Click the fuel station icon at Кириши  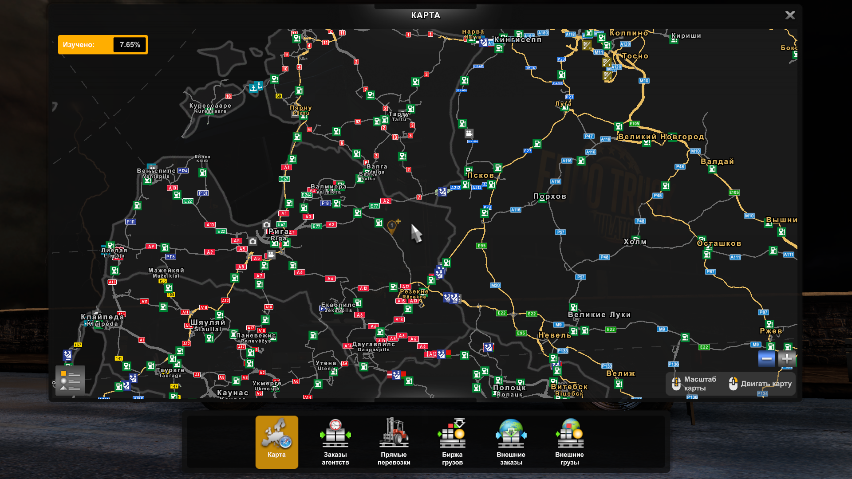tap(674, 39)
